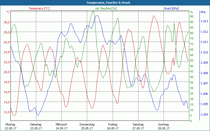Click the date '25.05.17' on the time axis
The width and height of the screenshot is (210, 131).
pos(87,128)
